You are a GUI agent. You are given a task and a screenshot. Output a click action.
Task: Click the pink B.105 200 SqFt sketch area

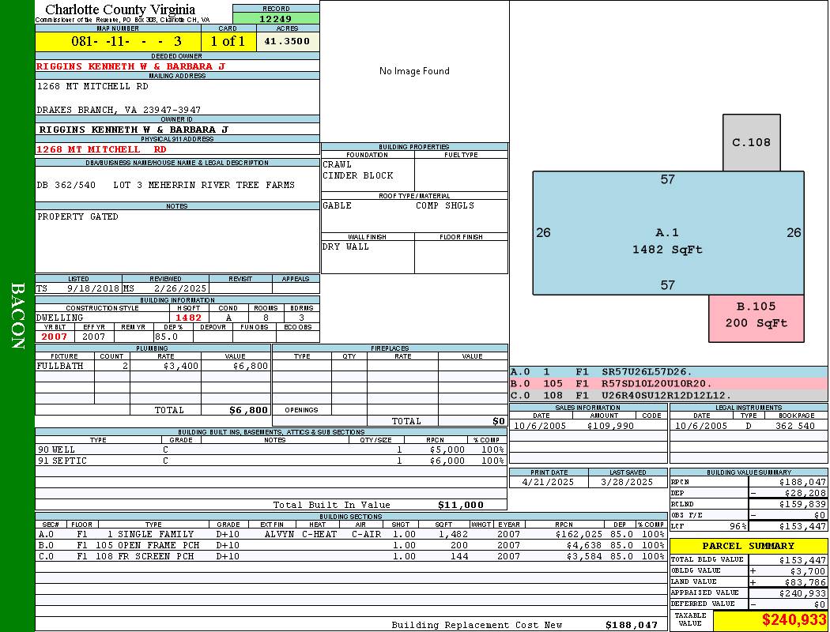pos(756,318)
